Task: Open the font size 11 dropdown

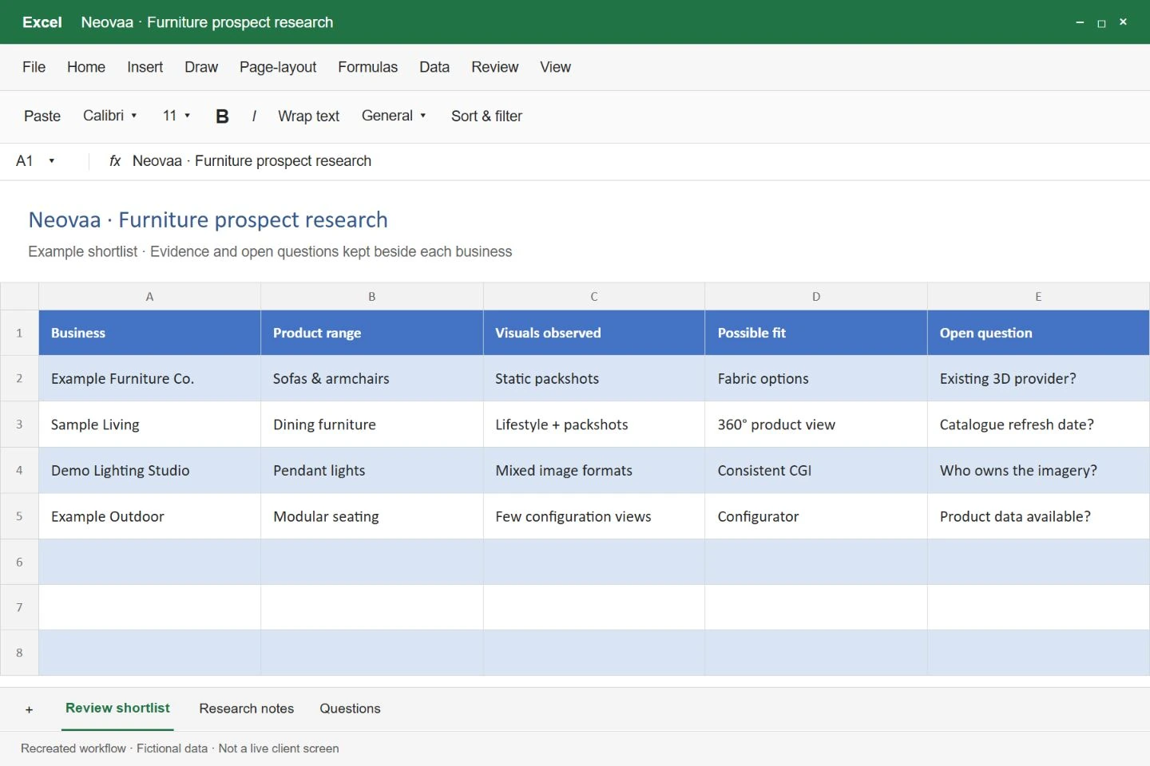Action: click(x=176, y=116)
